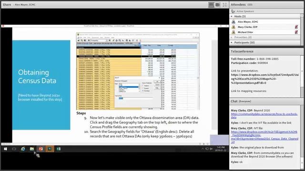Image resolution: width=305 pixels, height=171 pixels.
Task: Click participation code 908904
Action: pyautogui.click(x=263, y=63)
